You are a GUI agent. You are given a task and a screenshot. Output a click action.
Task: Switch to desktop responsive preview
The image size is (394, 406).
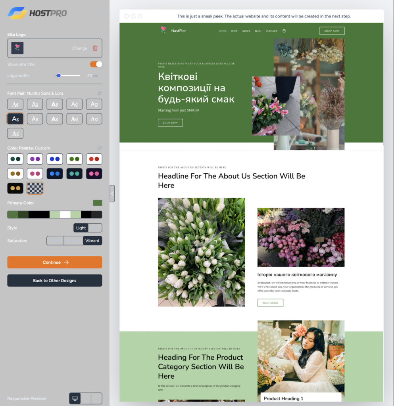click(x=75, y=398)
